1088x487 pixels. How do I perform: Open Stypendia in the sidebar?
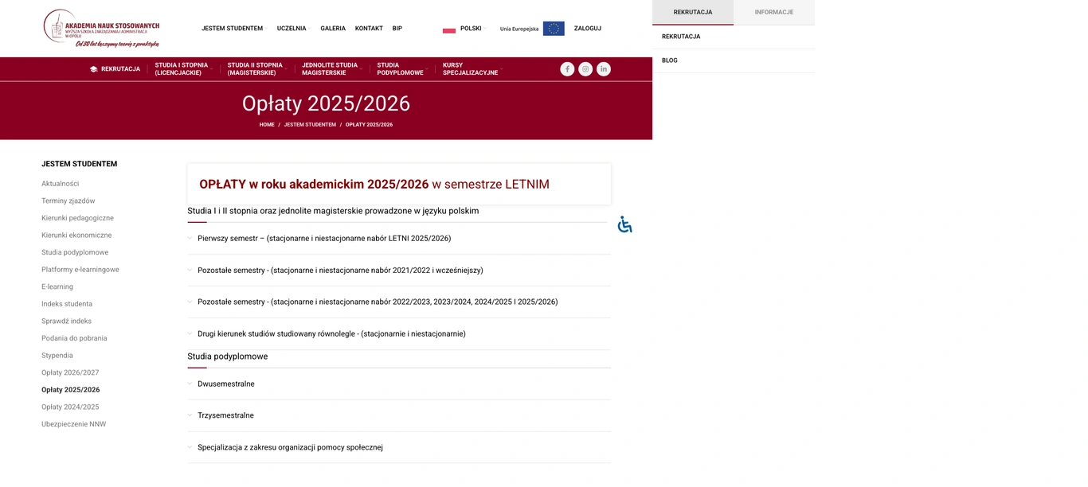pyautogui.click(x=57, y=356)
